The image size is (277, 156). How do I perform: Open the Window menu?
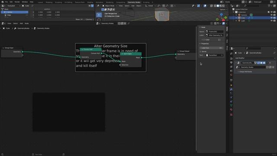[x=25, y=2]
